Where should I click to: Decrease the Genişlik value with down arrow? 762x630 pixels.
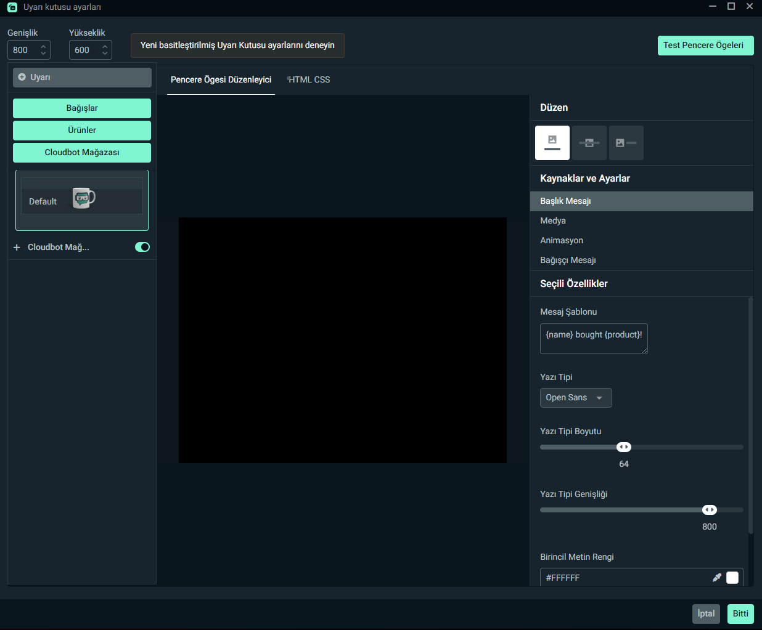click(x=43, y=54)
